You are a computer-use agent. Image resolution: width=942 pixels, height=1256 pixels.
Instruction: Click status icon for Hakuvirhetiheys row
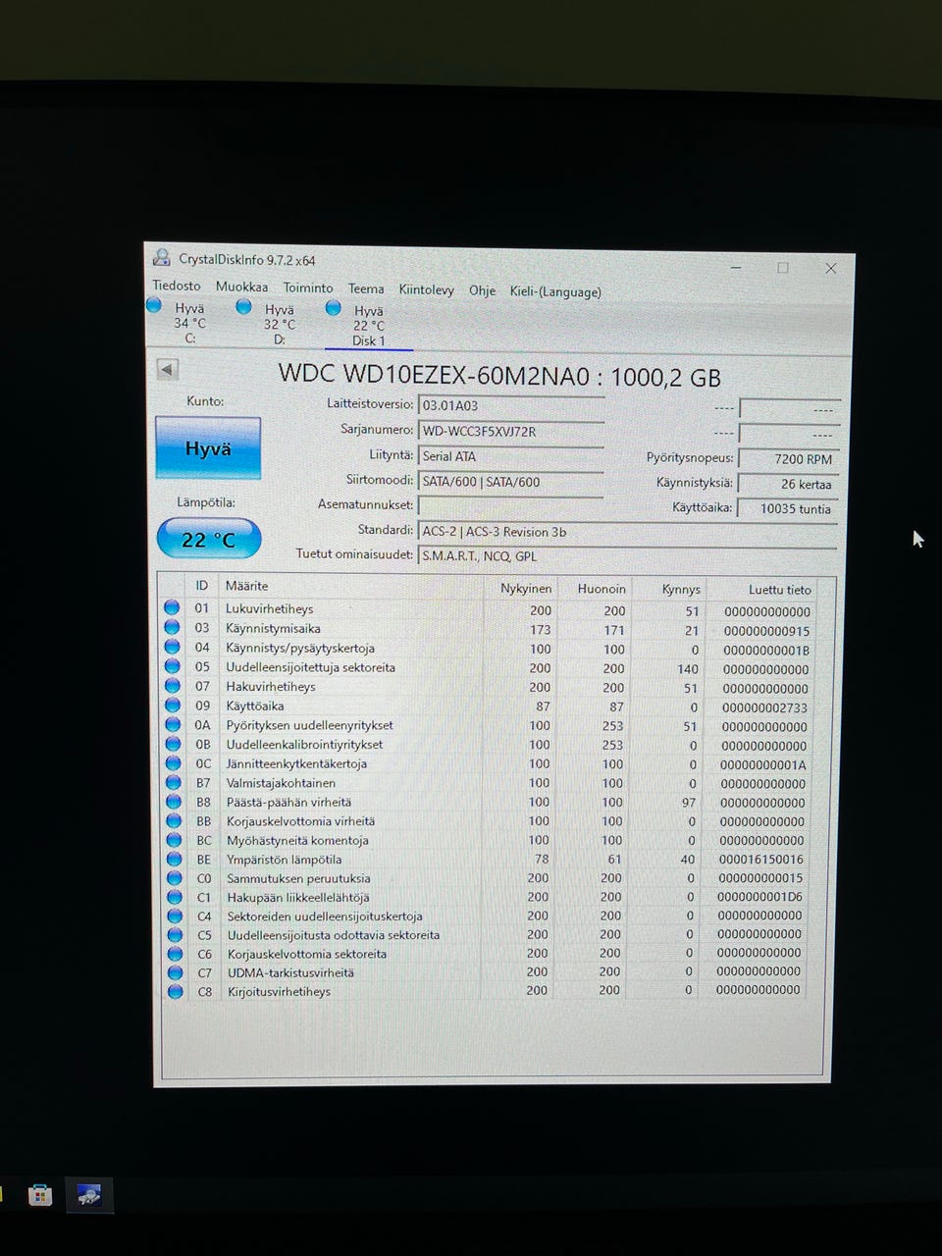tap(172, 685)
